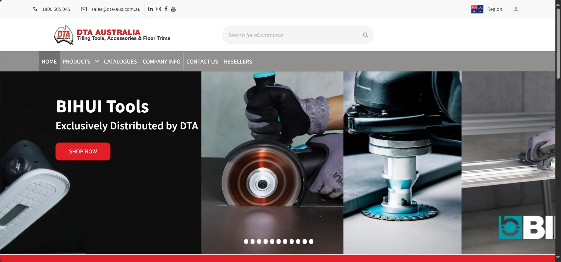Click the envelope email icon
Image resolution: width=561 pixels, height=262 pixels.
(84, 9)
